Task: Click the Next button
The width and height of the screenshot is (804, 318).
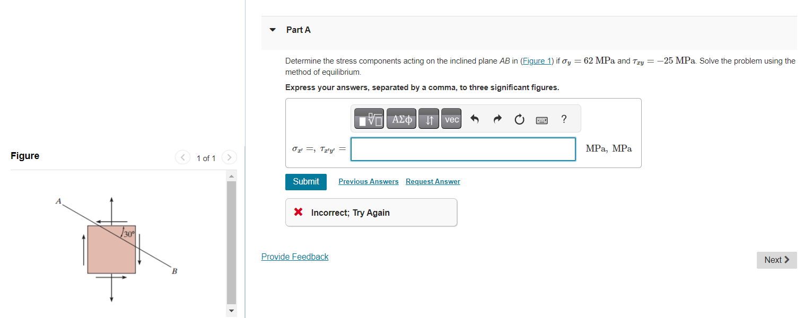Action: click(x=776, y=260)
